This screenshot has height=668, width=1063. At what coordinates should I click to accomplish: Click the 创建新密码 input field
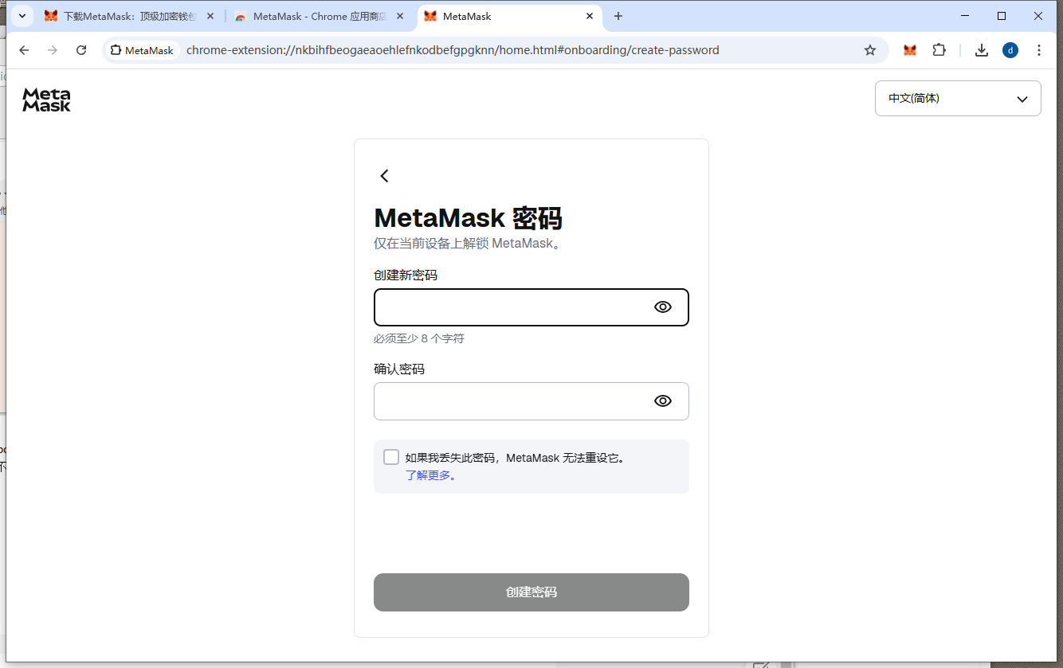tap(531, 307)
